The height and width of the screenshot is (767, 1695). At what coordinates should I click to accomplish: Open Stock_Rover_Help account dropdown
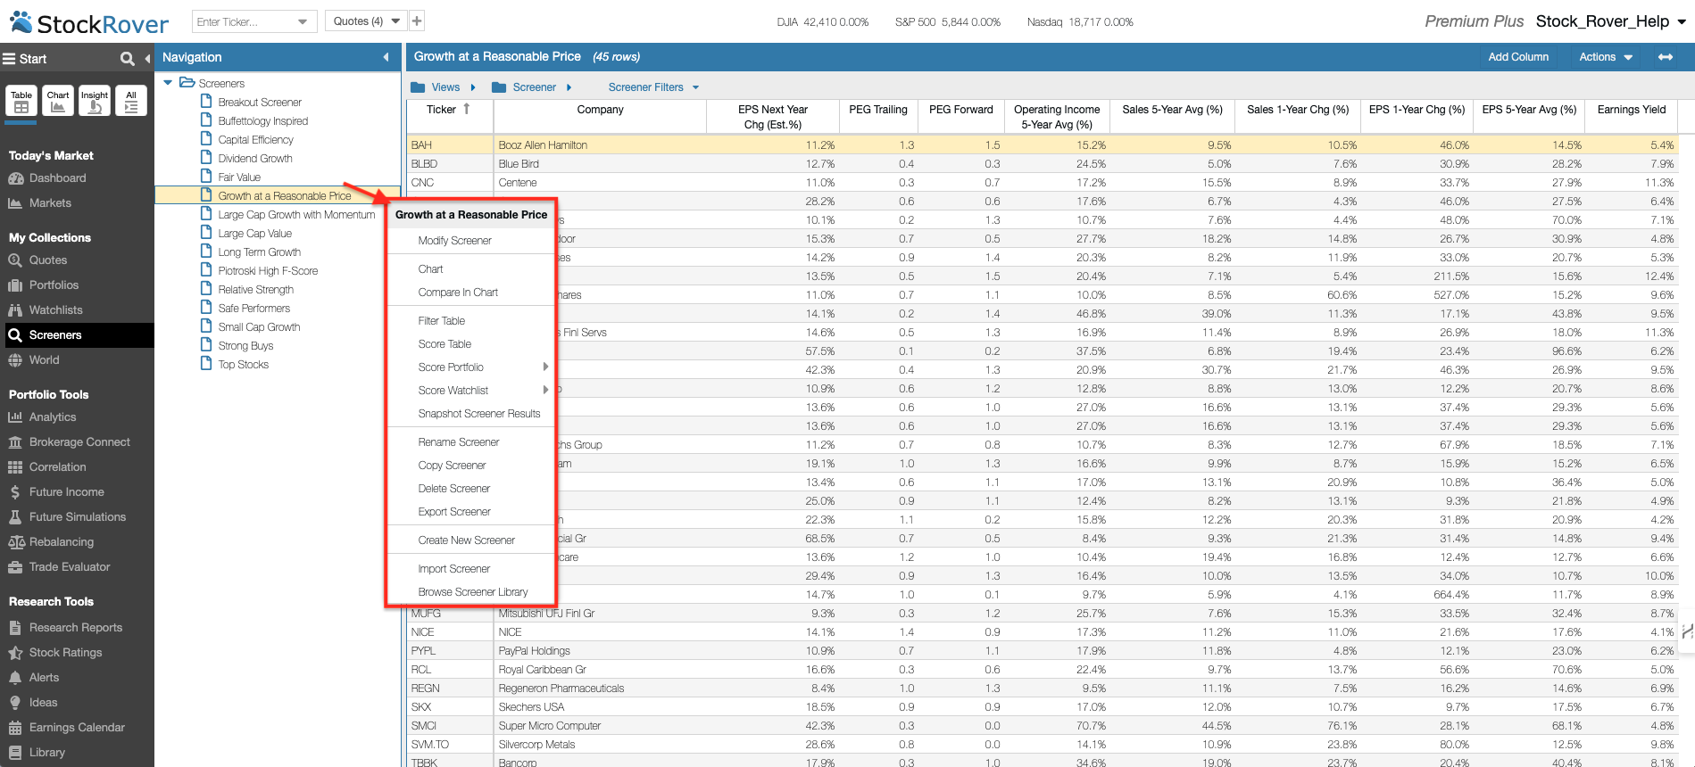click(1611, 21)
